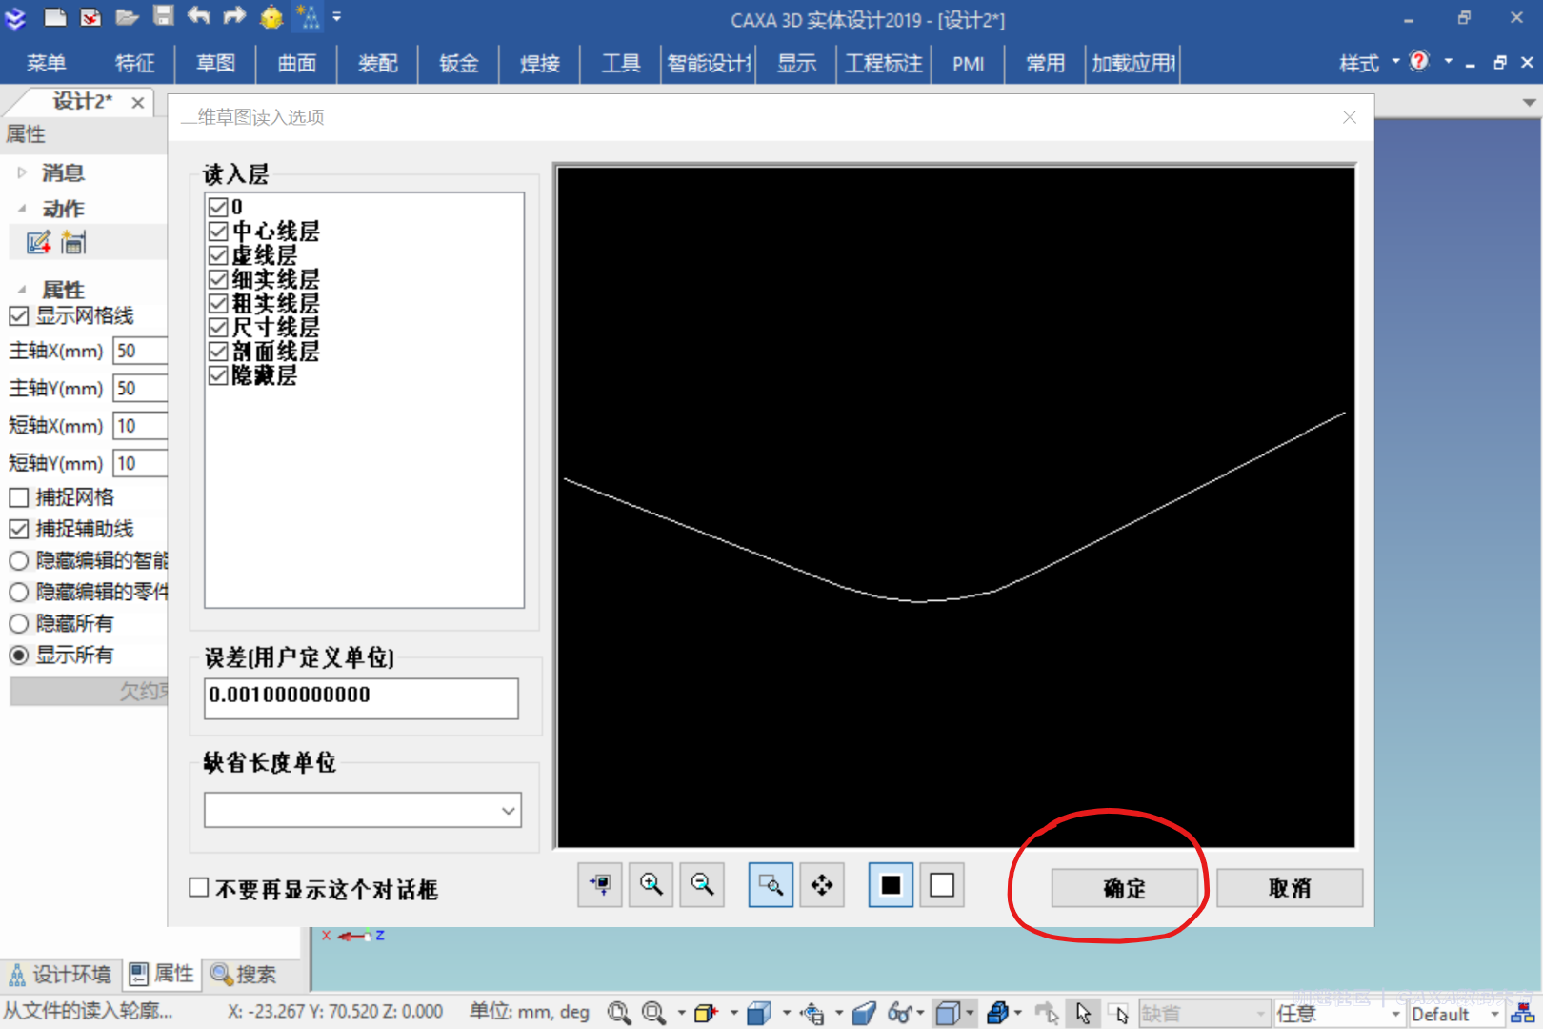The image size is (1543, 1029).
Task: Select the 隐藏所有 radio button
Action: [19, 624]
